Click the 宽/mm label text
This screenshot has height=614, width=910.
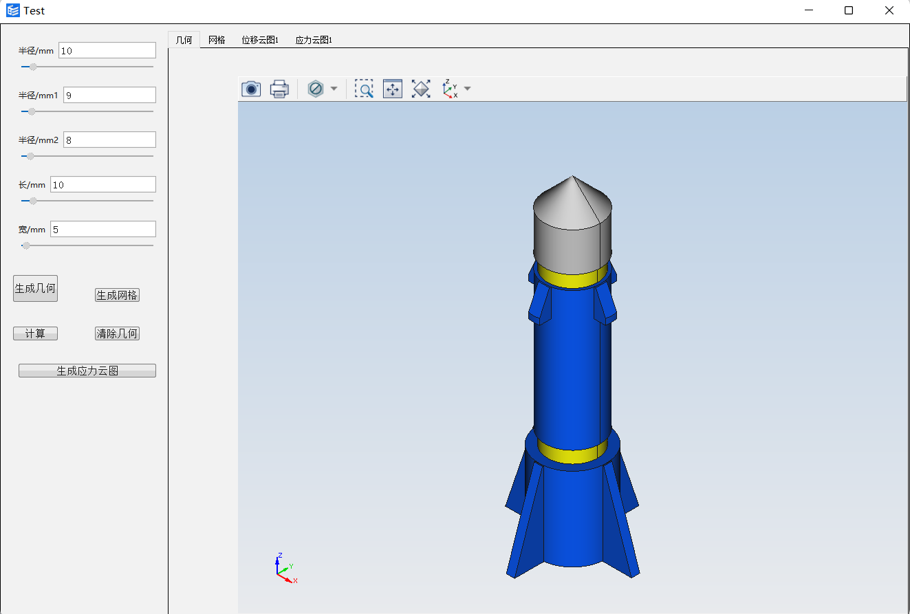pyautogui.click(x=32, y=230)
